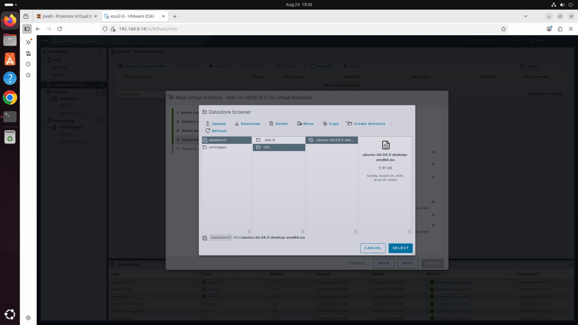
Task: Click the ubuntu-24.04.3-desktop-amd64.iso name in preview pane
Action: (x=385, y=157)
